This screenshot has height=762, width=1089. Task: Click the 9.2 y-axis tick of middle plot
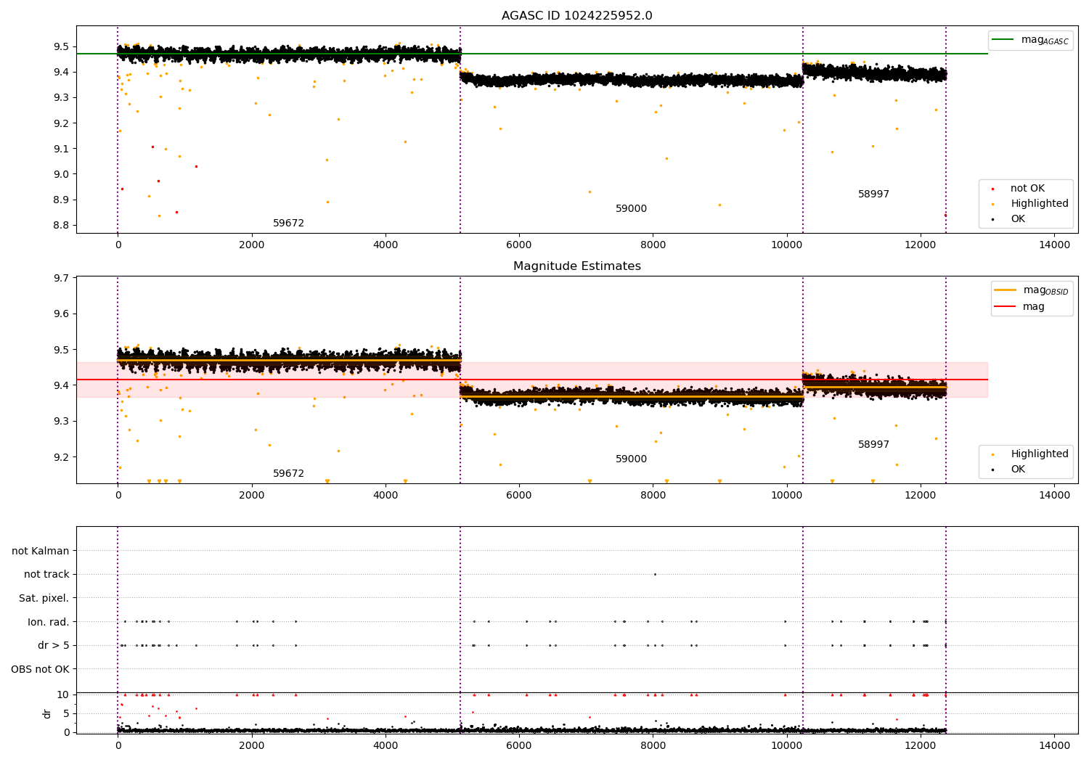pyautogui.click(x=61, y=457)
